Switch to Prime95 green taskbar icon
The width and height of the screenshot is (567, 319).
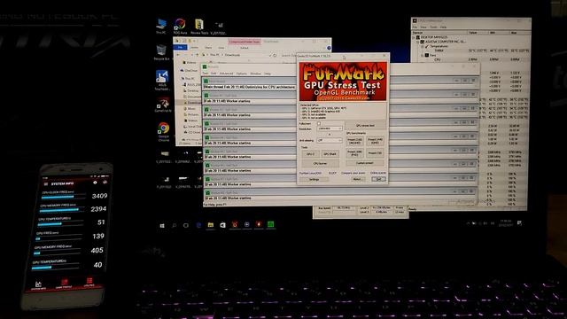point(270,224)
